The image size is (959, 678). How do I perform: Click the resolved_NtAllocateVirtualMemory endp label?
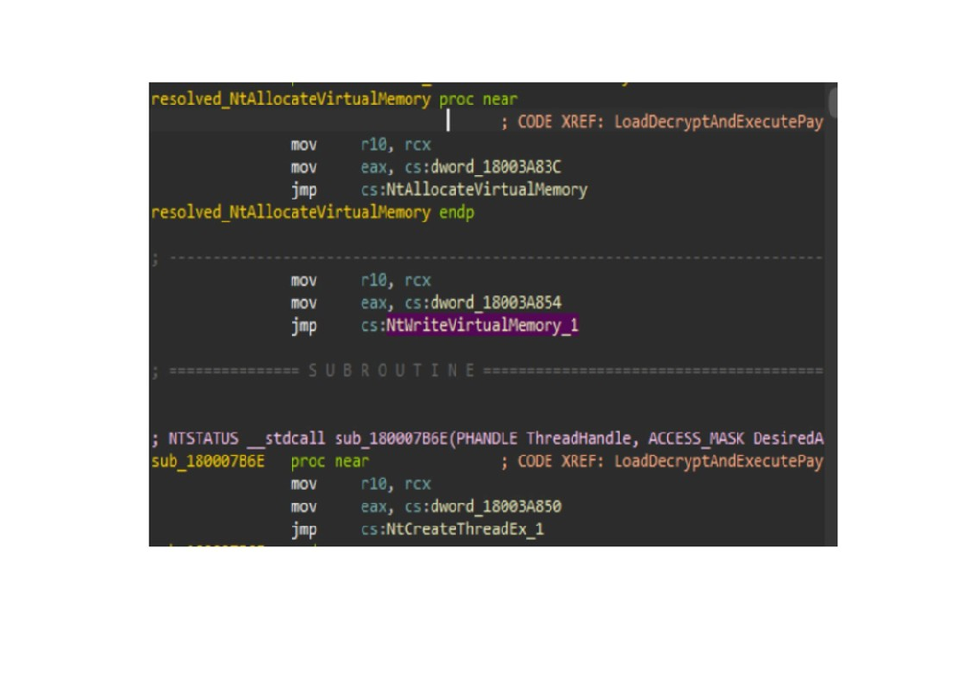[313, 212]
